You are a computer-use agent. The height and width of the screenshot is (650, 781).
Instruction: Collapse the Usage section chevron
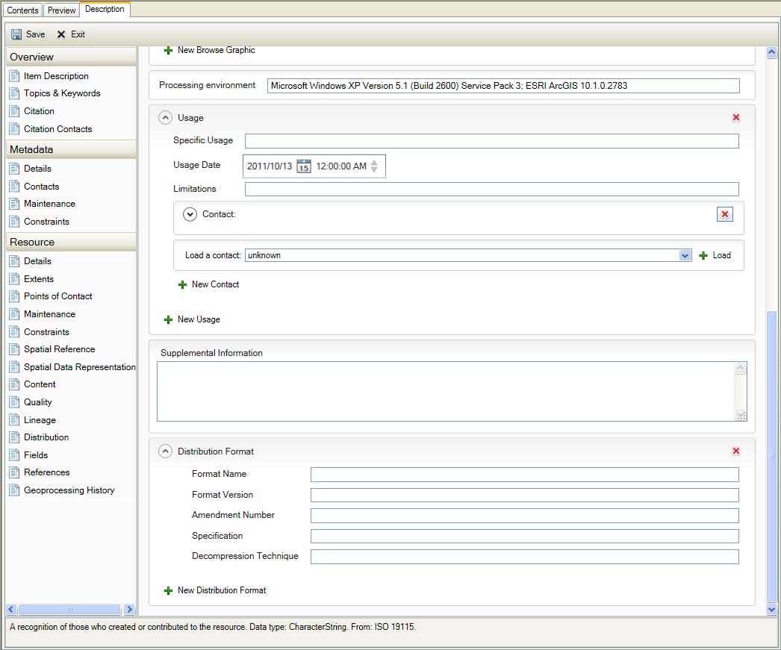tap(164, 117)
